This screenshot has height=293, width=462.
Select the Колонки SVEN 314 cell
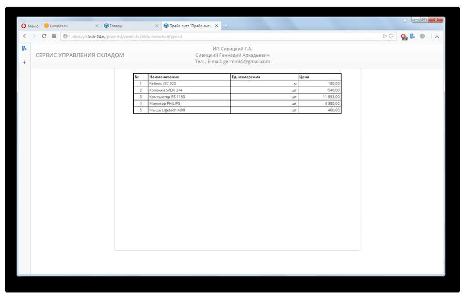tap(189, 90)
